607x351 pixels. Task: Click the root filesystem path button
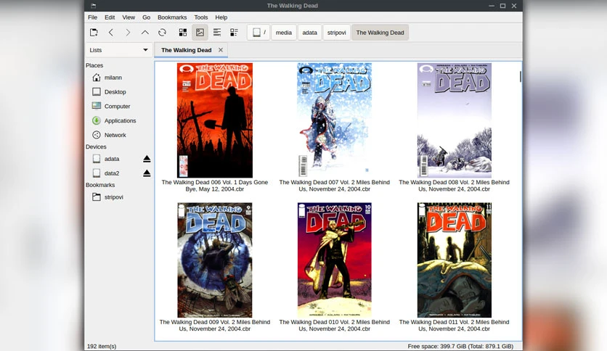click(x=258, y=33)
